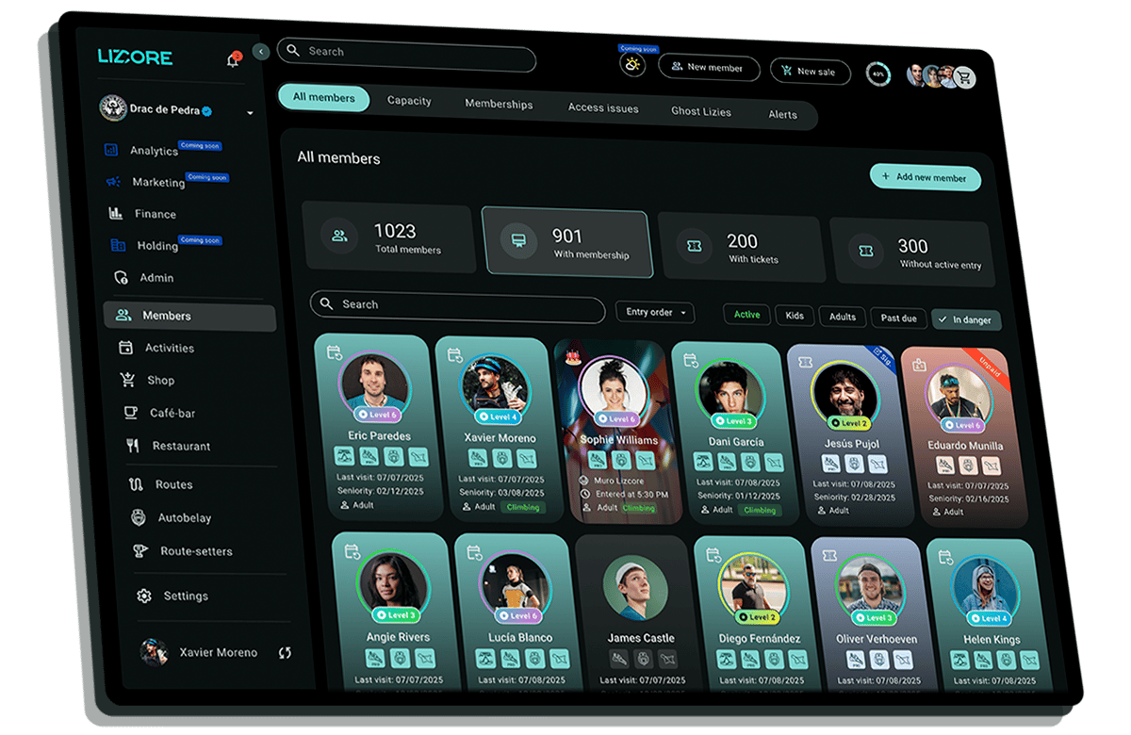Toggle the In danger filter checkbox
Image resolution: width=1131 pixels, height=735 pixels.
pyautogui.click(x=966, y=319)
